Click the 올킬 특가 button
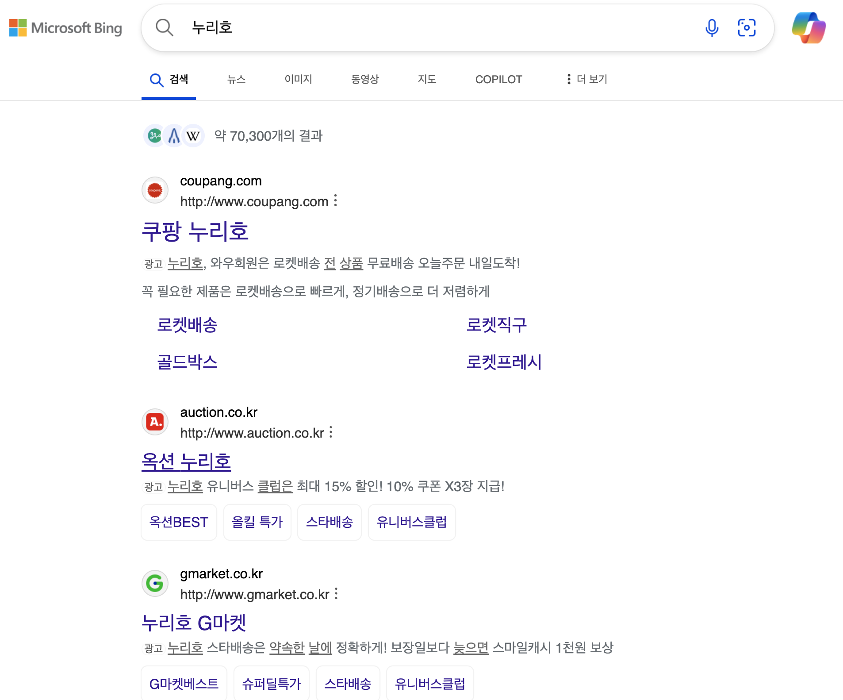Image resolution: width=843 pixels, height=700 pixels. click(x=257, y=522)
